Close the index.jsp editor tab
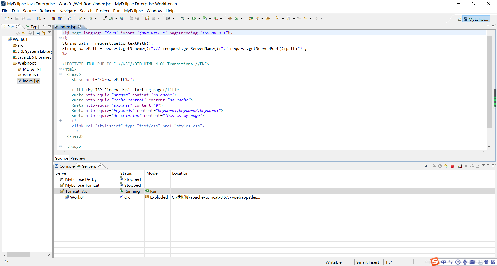This screenshot has width=497, height=266. point(80,27)
